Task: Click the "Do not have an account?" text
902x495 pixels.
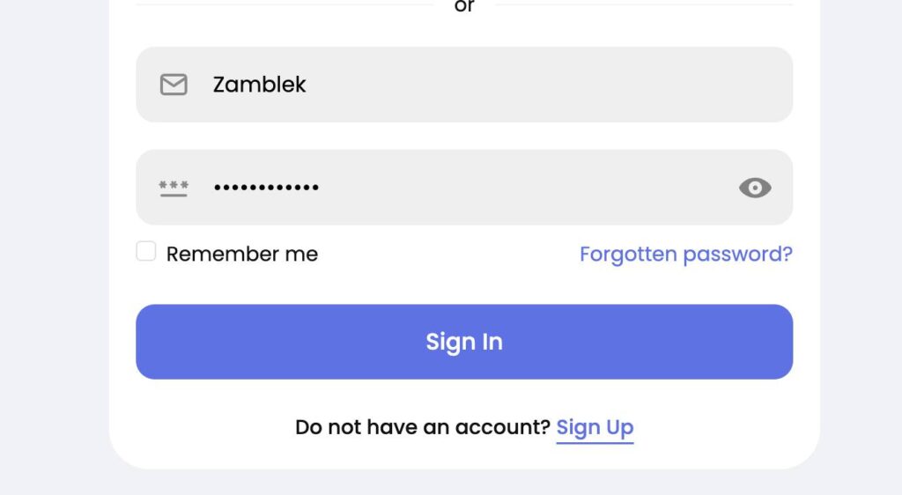Action: click(x=423, y=427)
